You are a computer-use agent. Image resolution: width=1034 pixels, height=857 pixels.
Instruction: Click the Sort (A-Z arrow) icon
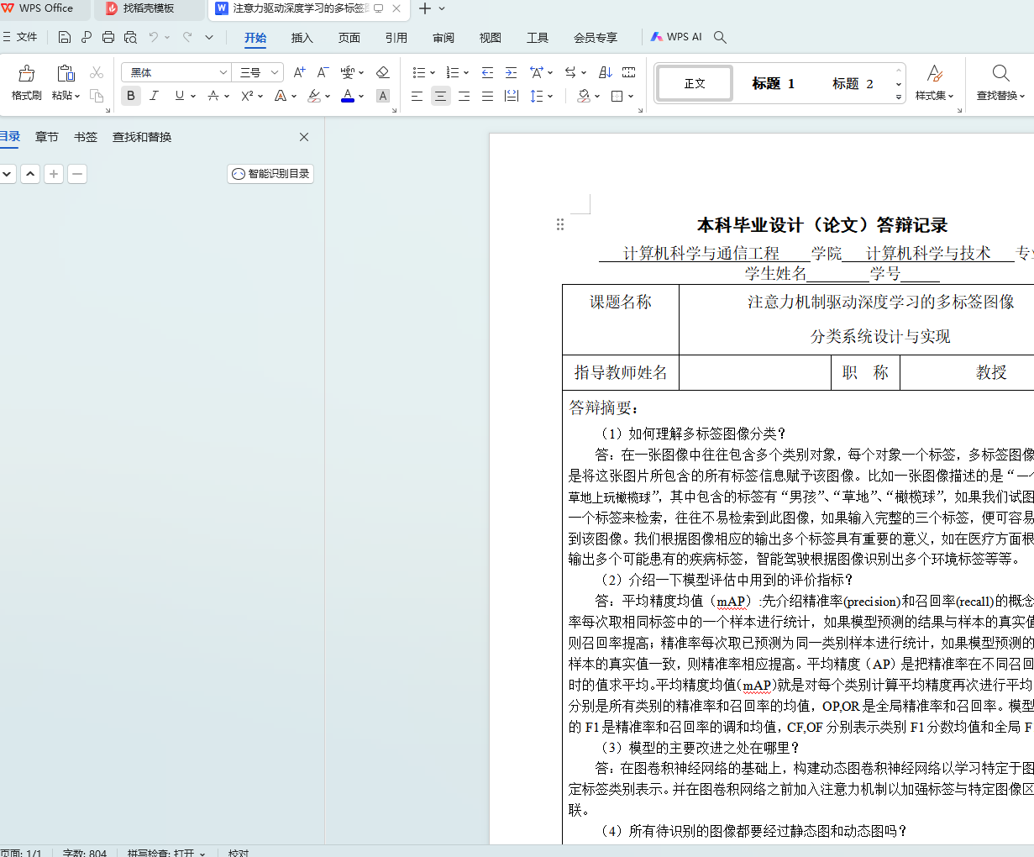click(606, 72)
